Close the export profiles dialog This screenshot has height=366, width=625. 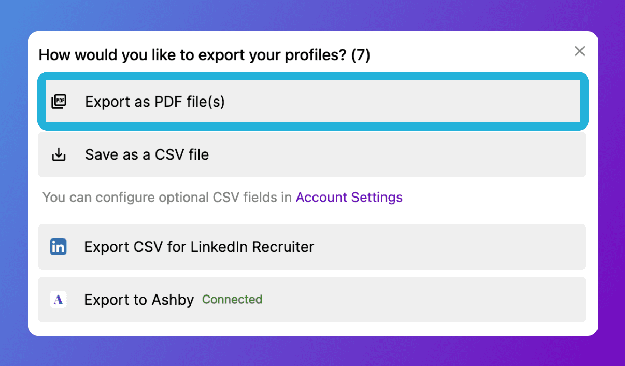[x=579, y=51]
